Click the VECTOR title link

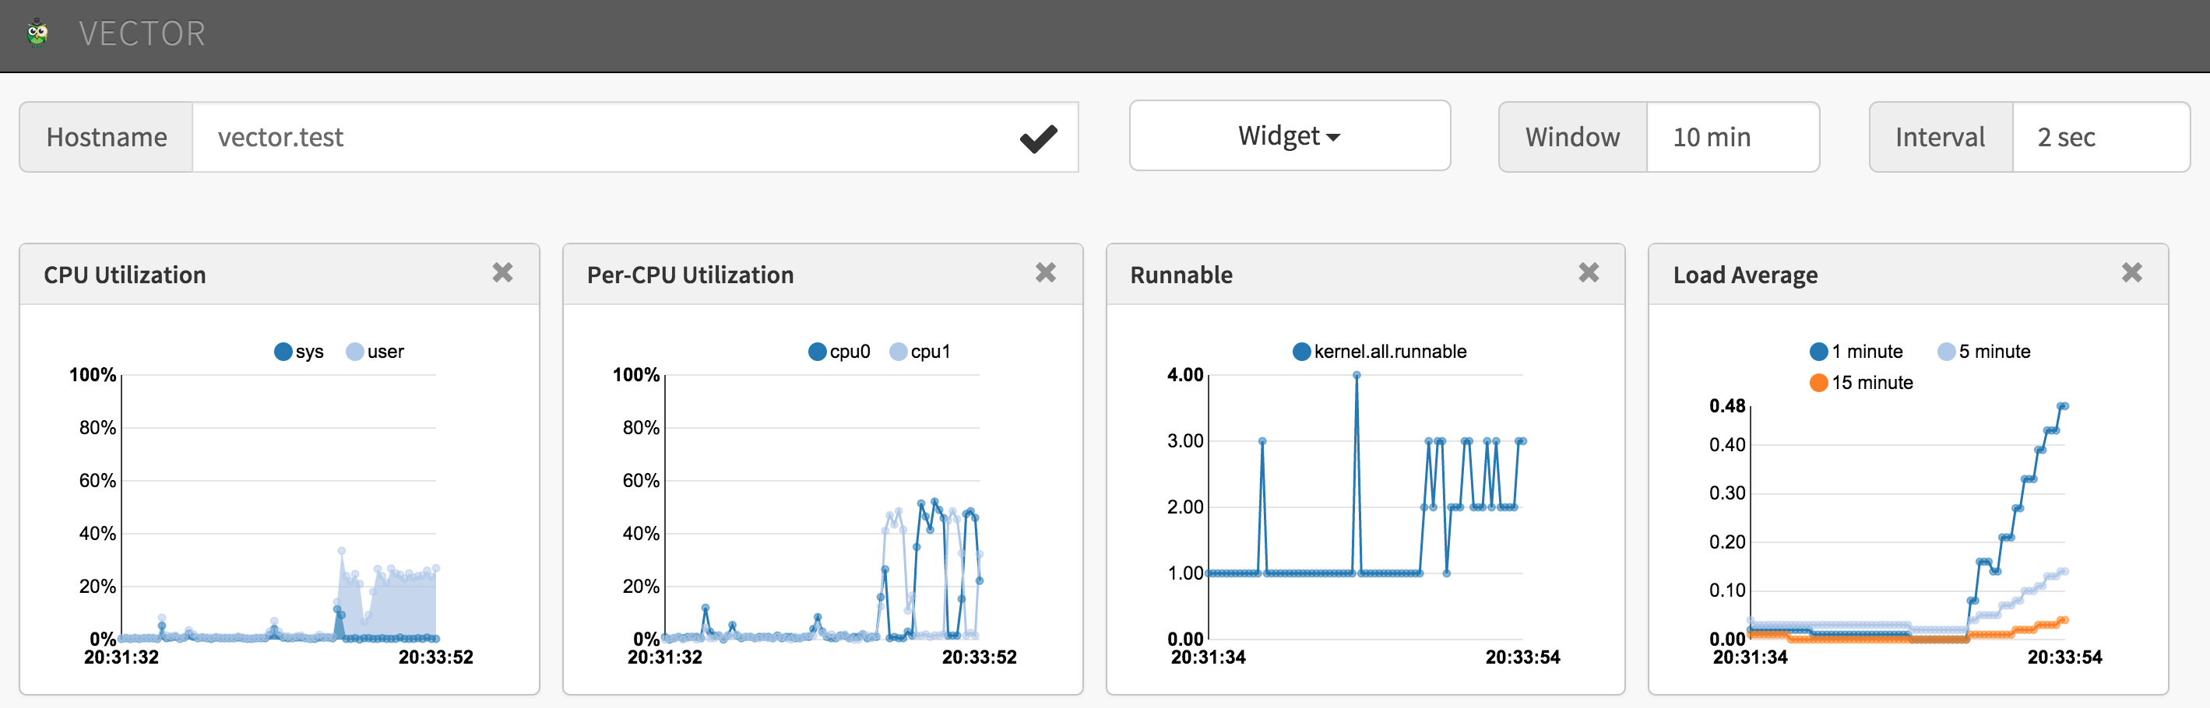[x=143, y=33]
